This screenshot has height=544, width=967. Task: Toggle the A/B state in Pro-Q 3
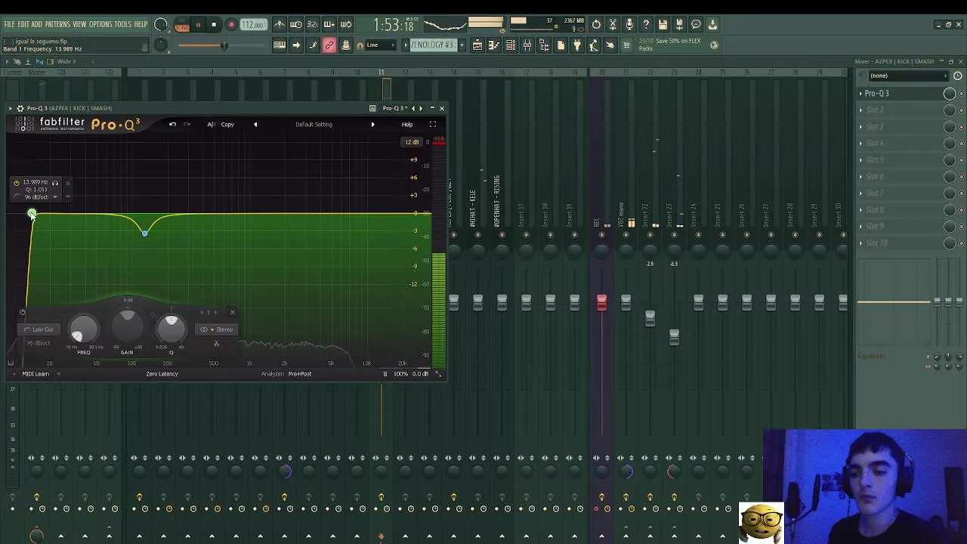tap(211, 125)
